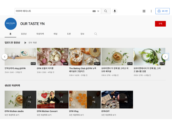Screen dimensions: 172x126
Task: Click the magnifying glass search button
Action: [x=105, y=11]
